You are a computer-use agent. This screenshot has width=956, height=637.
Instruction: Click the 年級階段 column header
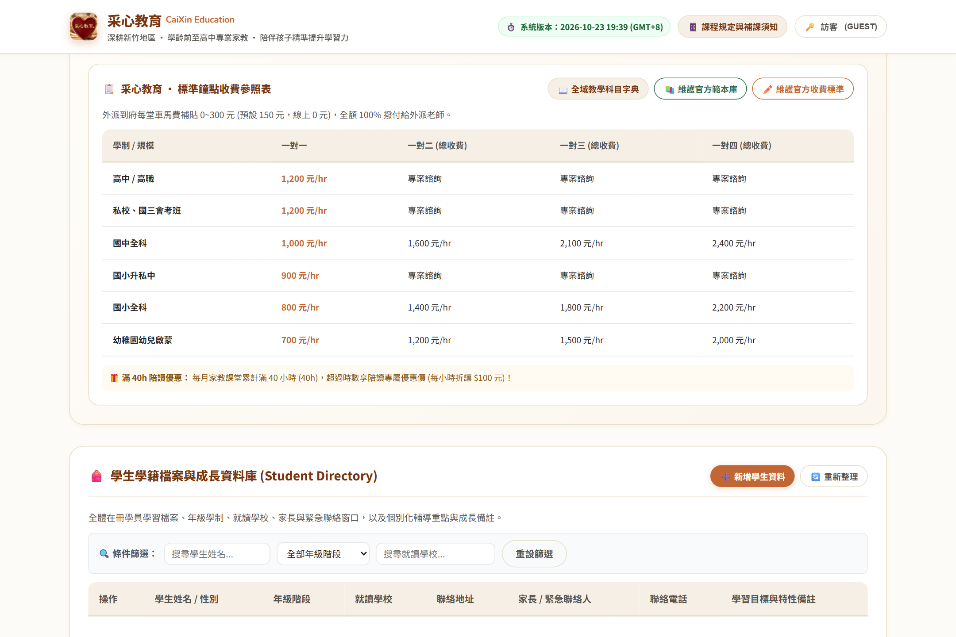click(292, 599)
